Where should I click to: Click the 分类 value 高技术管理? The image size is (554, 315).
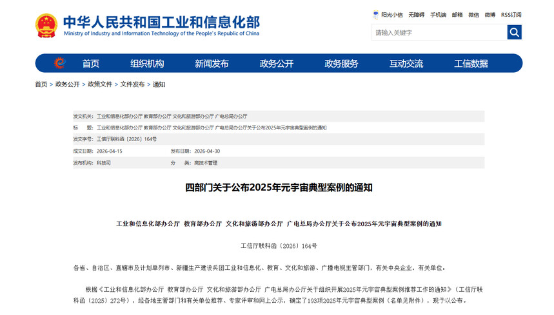(x=206, y=162)
